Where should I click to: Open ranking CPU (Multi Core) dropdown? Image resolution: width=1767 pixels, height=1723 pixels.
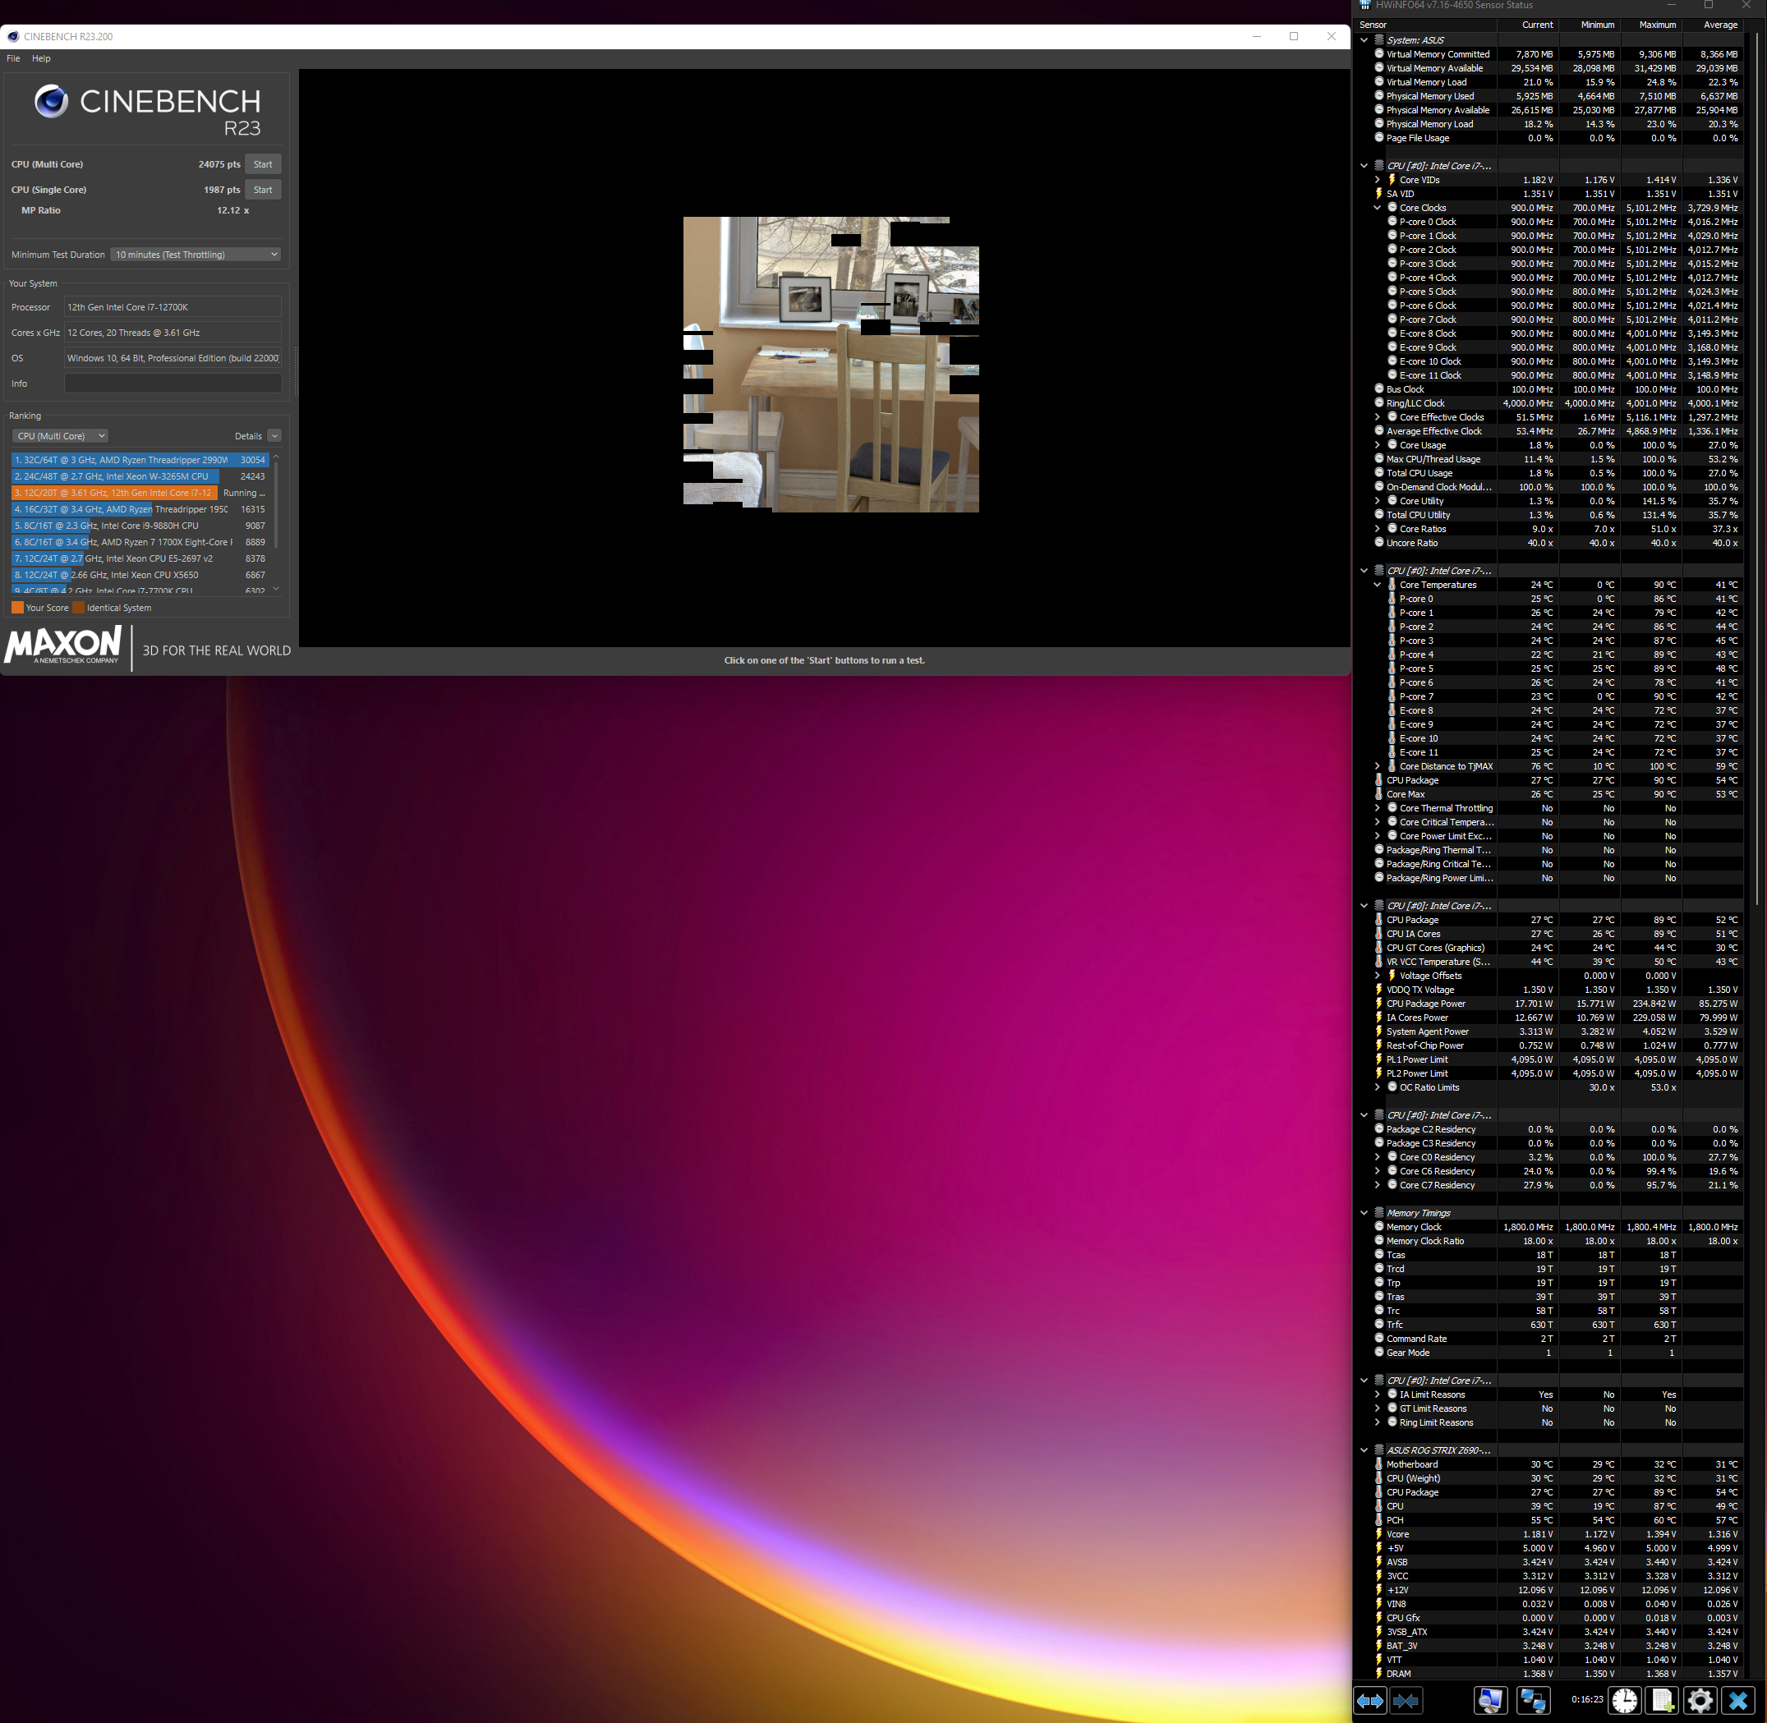(x=60, y=436)
